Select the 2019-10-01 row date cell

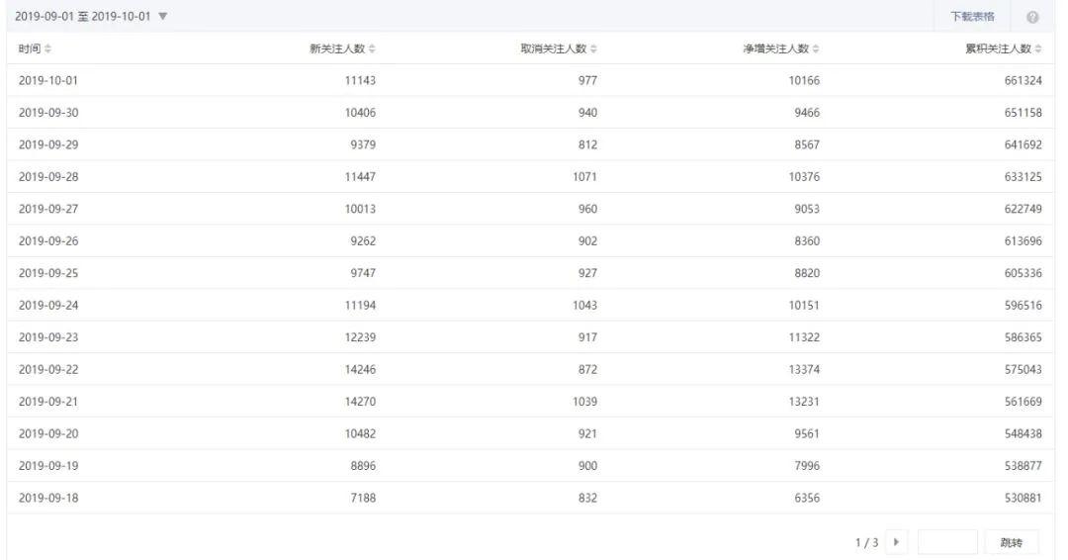(48, 80)
